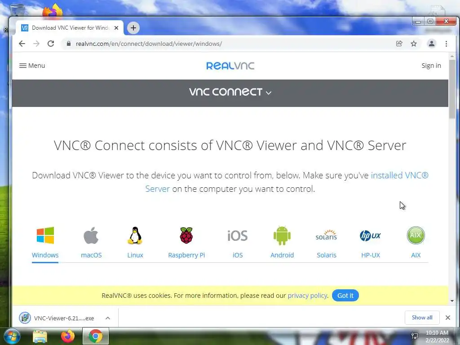Expand VNC-Viewer download options chevron
Screen dimensions: 460x345
click(108, 318)
